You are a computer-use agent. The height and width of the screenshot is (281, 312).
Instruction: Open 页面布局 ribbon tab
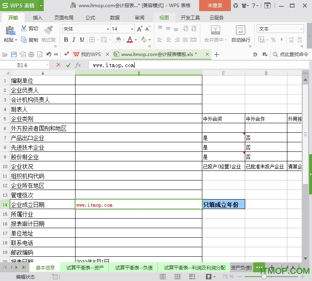[x=64, y=18]
